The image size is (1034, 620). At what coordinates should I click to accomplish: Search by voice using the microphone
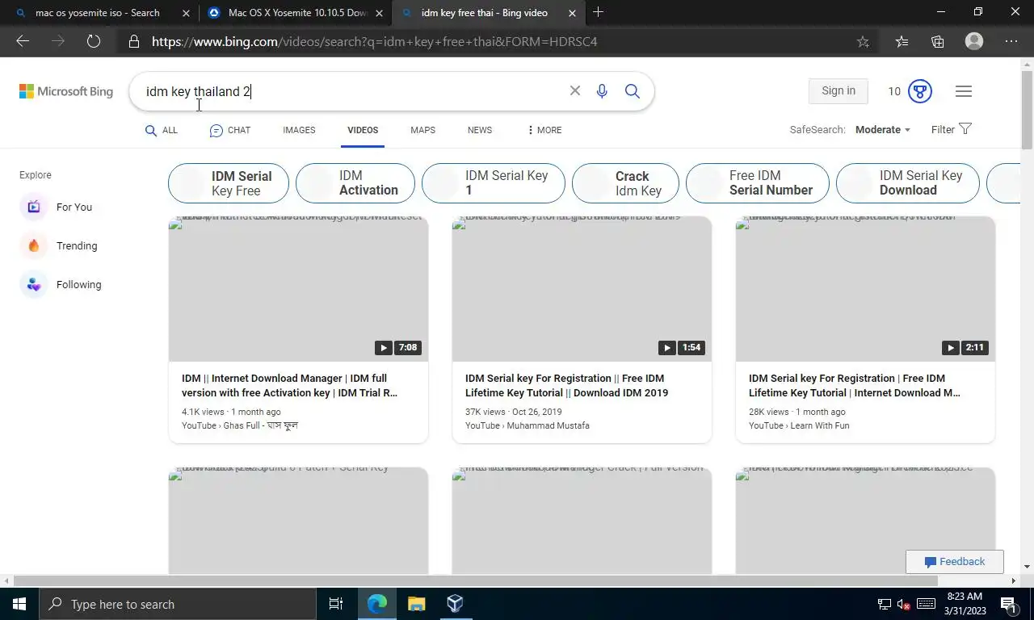point(602,91)
